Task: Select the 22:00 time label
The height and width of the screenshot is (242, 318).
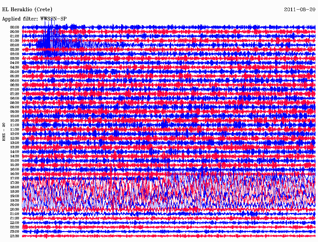Action: pos(15,222)
